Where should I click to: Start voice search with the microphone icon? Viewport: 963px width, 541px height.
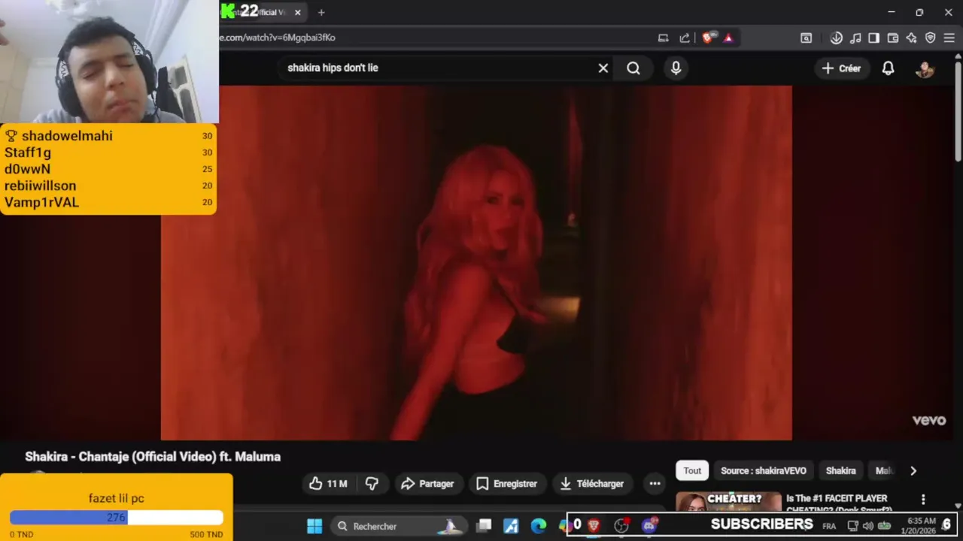click(676, 68)
